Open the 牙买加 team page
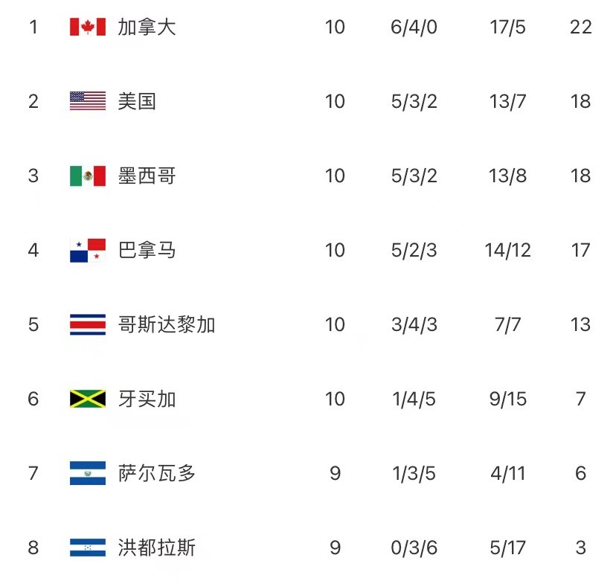Viewport: 616px width, 581px height. tap(147, 399)
